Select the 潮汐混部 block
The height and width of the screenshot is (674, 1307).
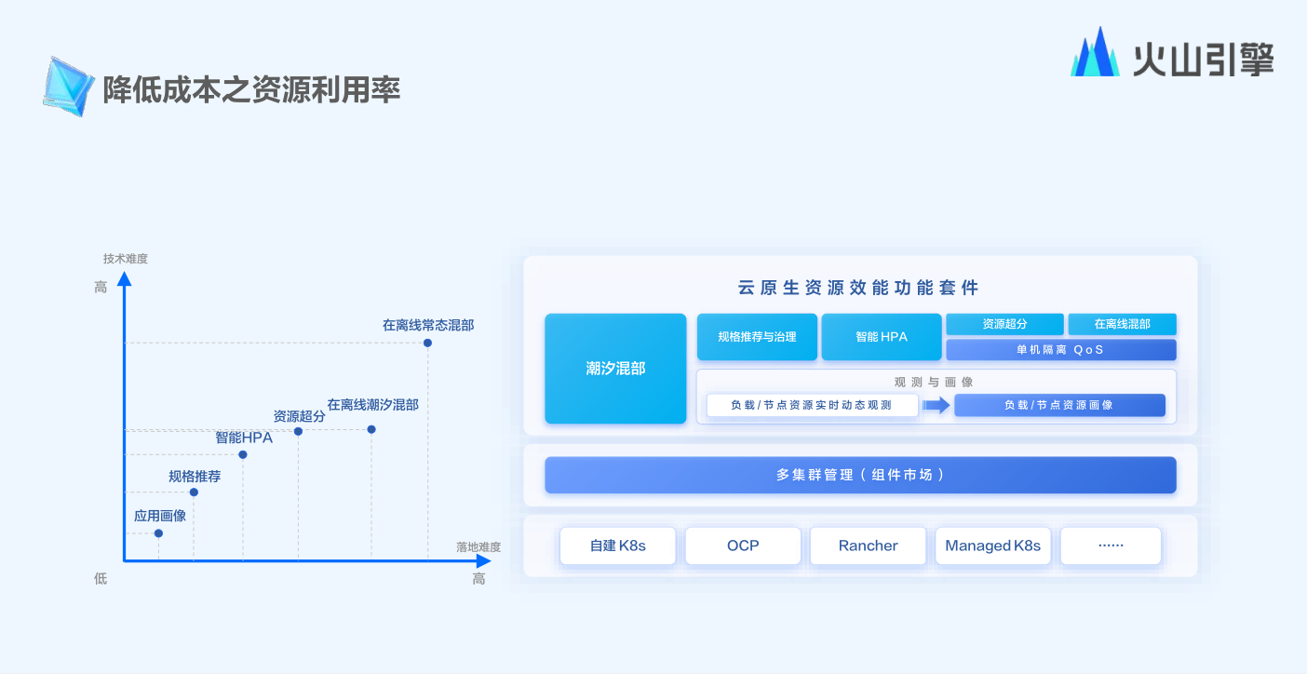[615, 369]
